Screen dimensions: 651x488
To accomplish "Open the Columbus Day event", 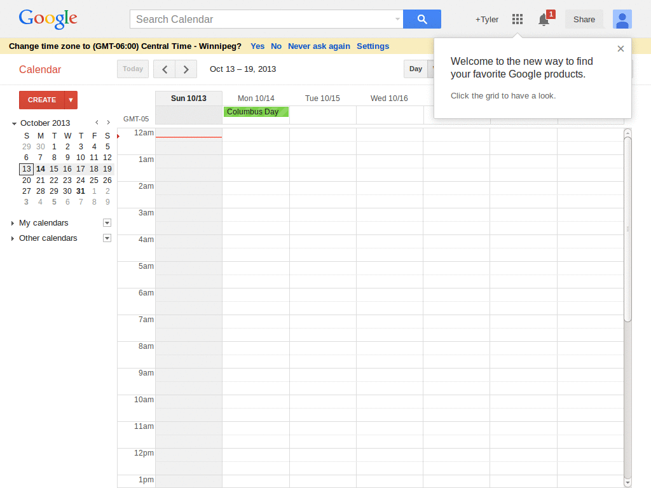I will pyautogui.click(x=256, y=112).
